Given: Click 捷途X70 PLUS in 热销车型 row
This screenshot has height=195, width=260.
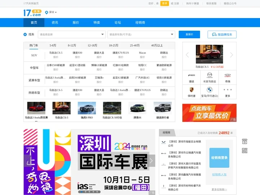Looking at the screenshot, I should click(142, 90).
